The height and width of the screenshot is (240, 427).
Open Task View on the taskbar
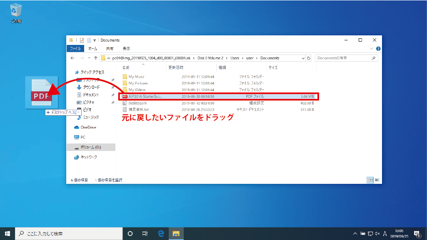tap(145, 233)
